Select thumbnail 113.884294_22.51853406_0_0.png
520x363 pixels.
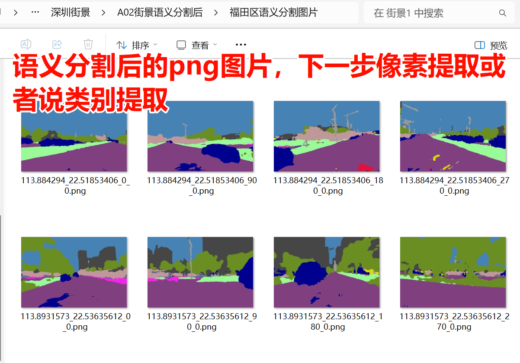pyautogui.click(x=74, y=136)
